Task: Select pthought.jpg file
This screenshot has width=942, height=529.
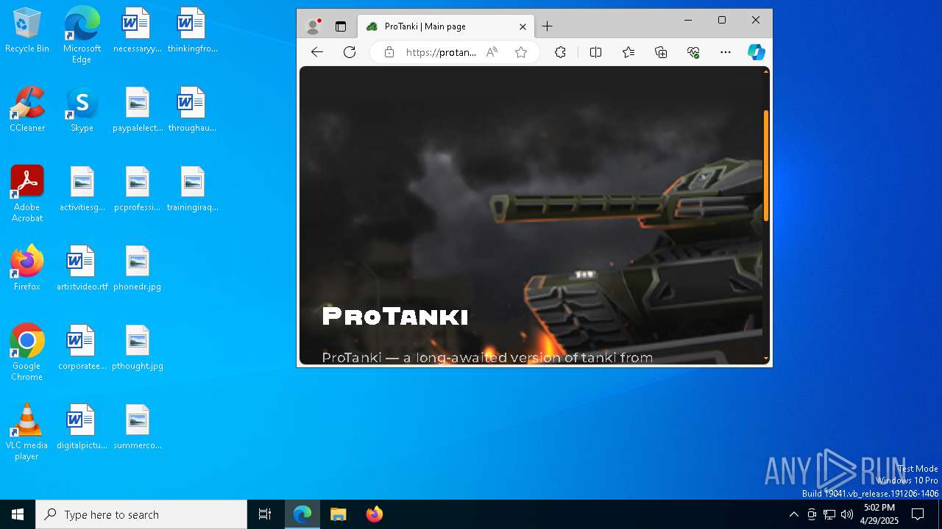Action: [137, 348]
